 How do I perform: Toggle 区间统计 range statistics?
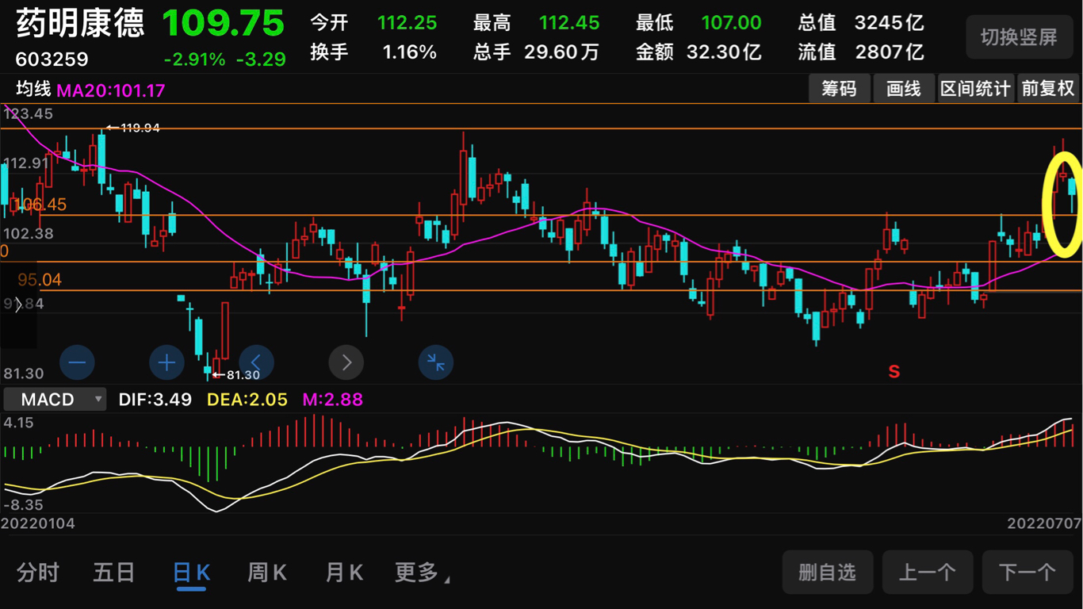click(x=976, y=89)
